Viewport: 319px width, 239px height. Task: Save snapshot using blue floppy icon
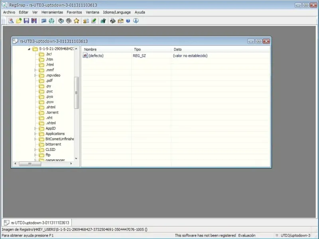[26, 21]
